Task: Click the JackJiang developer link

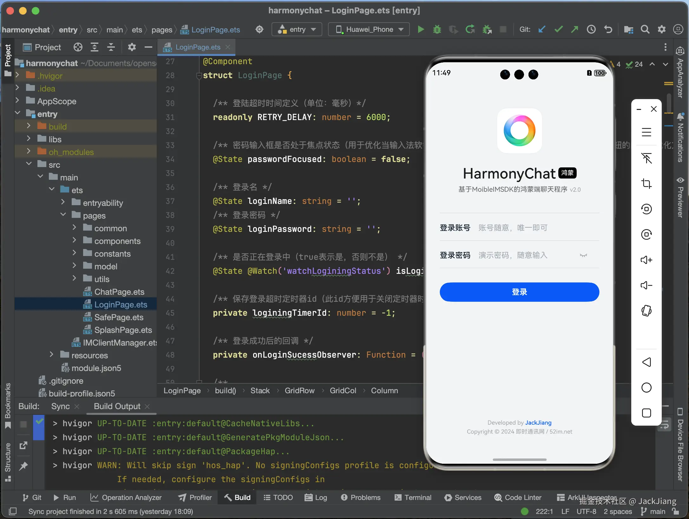Action: click(538, 422)
